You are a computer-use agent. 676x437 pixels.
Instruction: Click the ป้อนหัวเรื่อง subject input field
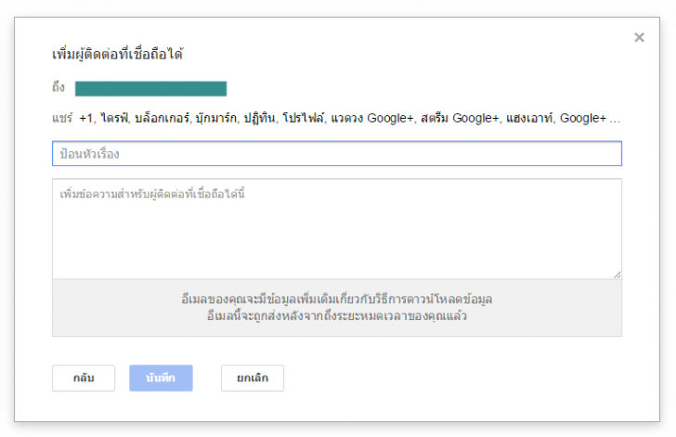coord(337,153)
